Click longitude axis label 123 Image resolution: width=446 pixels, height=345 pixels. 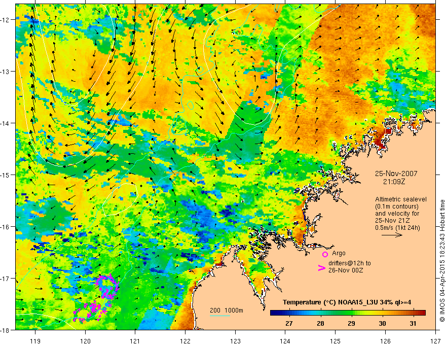pos(235,341)
